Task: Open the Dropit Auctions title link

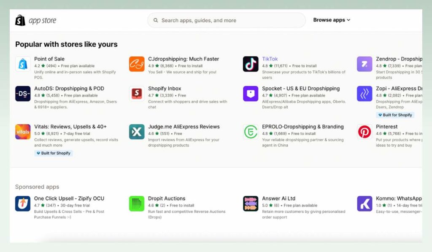Action: coord(167,198)
